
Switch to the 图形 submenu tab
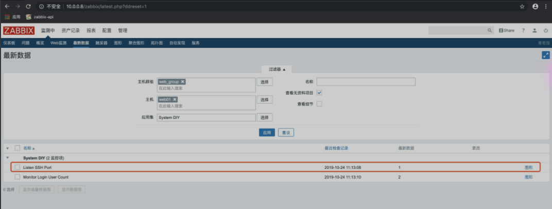coord(118,43)
